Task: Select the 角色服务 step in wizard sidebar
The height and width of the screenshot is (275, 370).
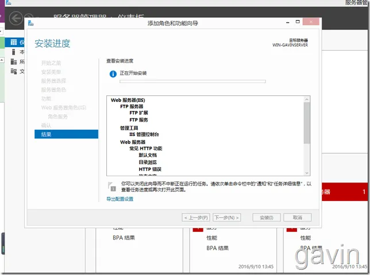Action: click(58, 117)
